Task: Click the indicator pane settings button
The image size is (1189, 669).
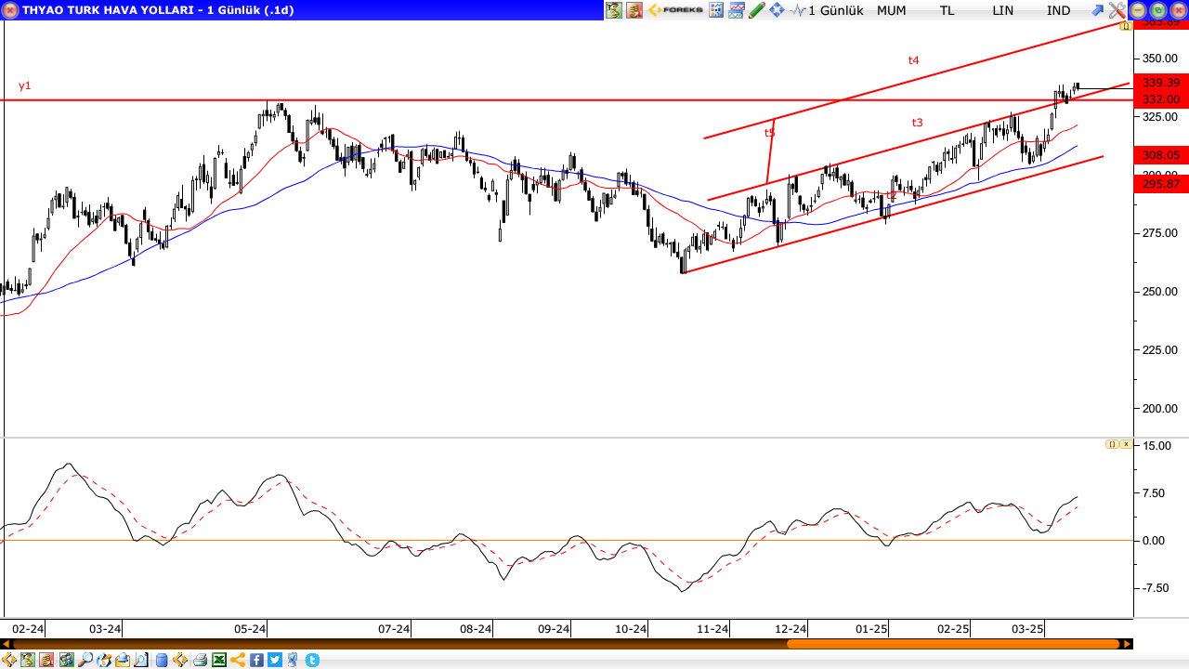Action: point(1112,444)
